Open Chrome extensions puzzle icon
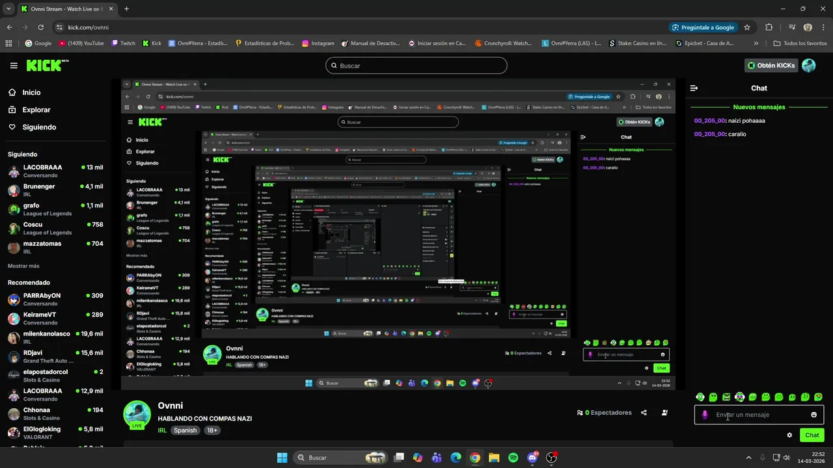The image size is (833, 468). pyautogui.click(x=769, y=27)
